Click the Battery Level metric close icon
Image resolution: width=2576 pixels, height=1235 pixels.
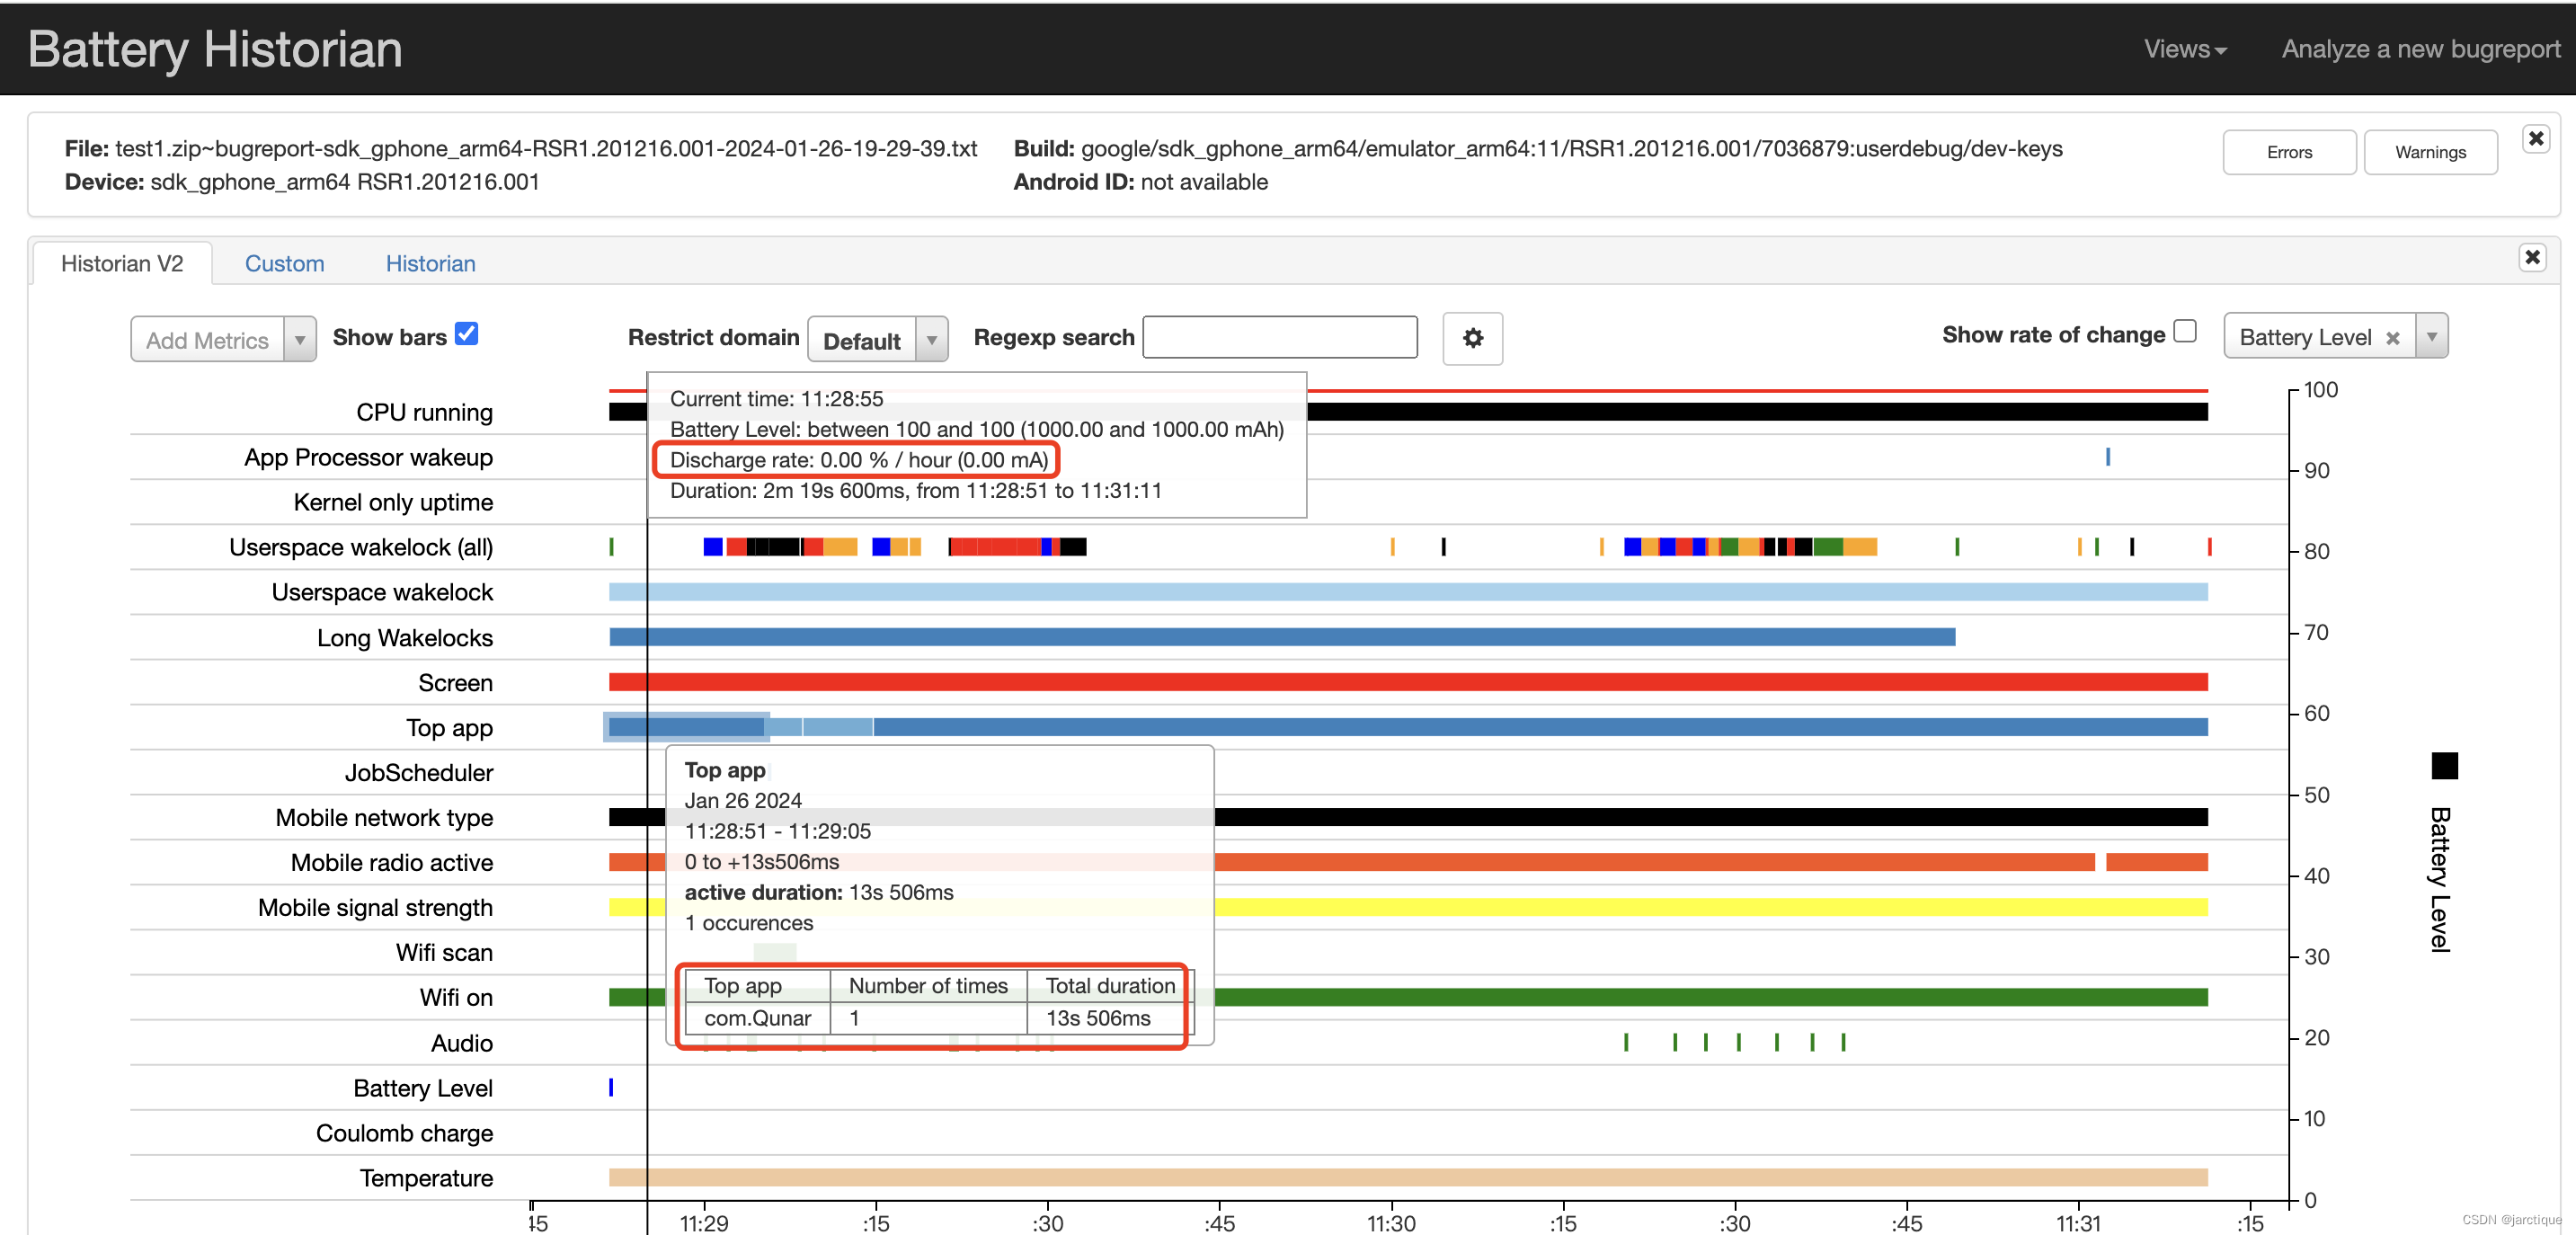[x=2394, y=338]
